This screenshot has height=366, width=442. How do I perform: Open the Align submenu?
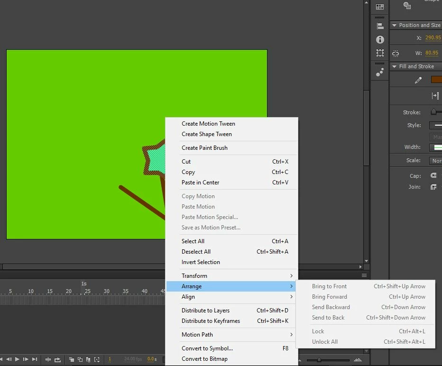point(231,297)
